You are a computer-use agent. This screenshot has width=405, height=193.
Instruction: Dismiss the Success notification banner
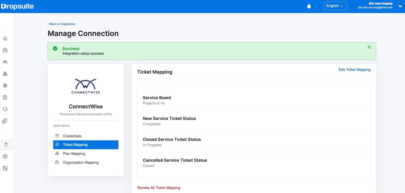[369, 47]
